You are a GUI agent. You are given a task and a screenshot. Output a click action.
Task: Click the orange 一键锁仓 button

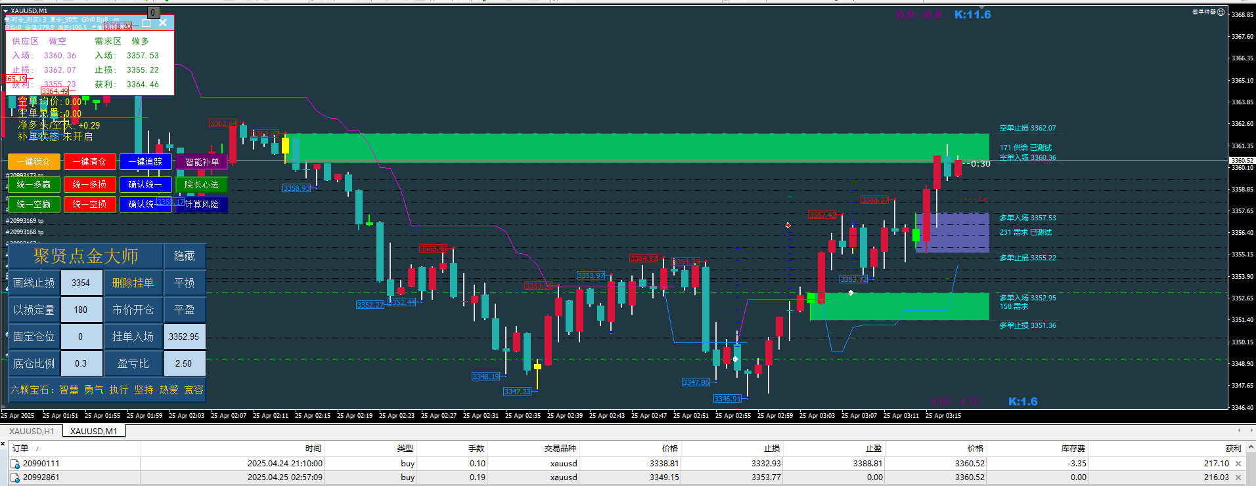(x=34, y=161)
